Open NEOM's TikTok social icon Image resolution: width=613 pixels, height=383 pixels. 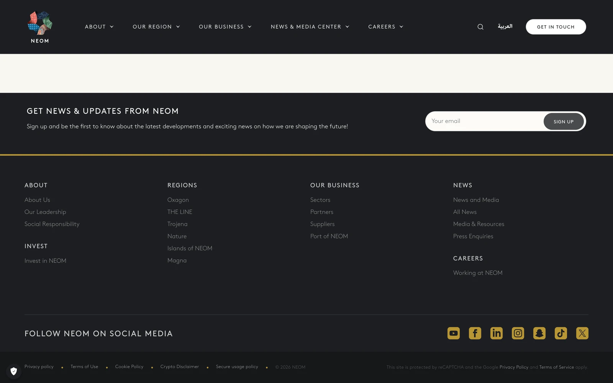click(x=561, y=333)
